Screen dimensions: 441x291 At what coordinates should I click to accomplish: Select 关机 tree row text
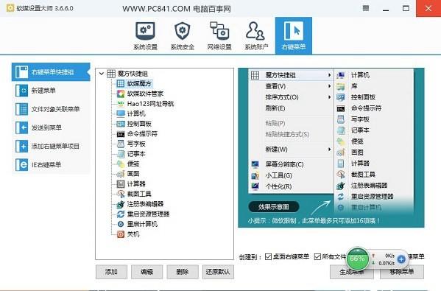click(x=133, y=234)
